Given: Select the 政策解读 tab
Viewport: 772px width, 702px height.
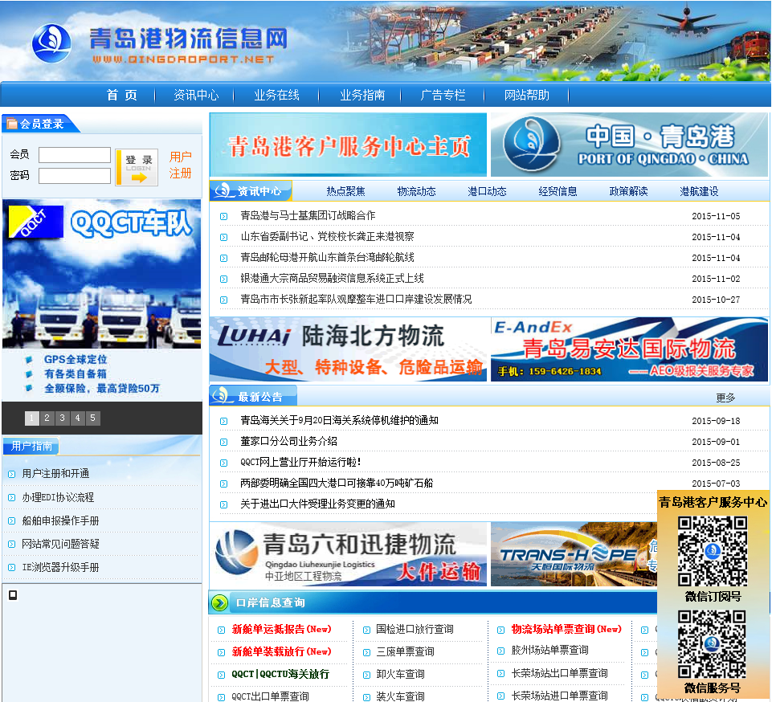Looking at the screenshot, I should (628, 191).
